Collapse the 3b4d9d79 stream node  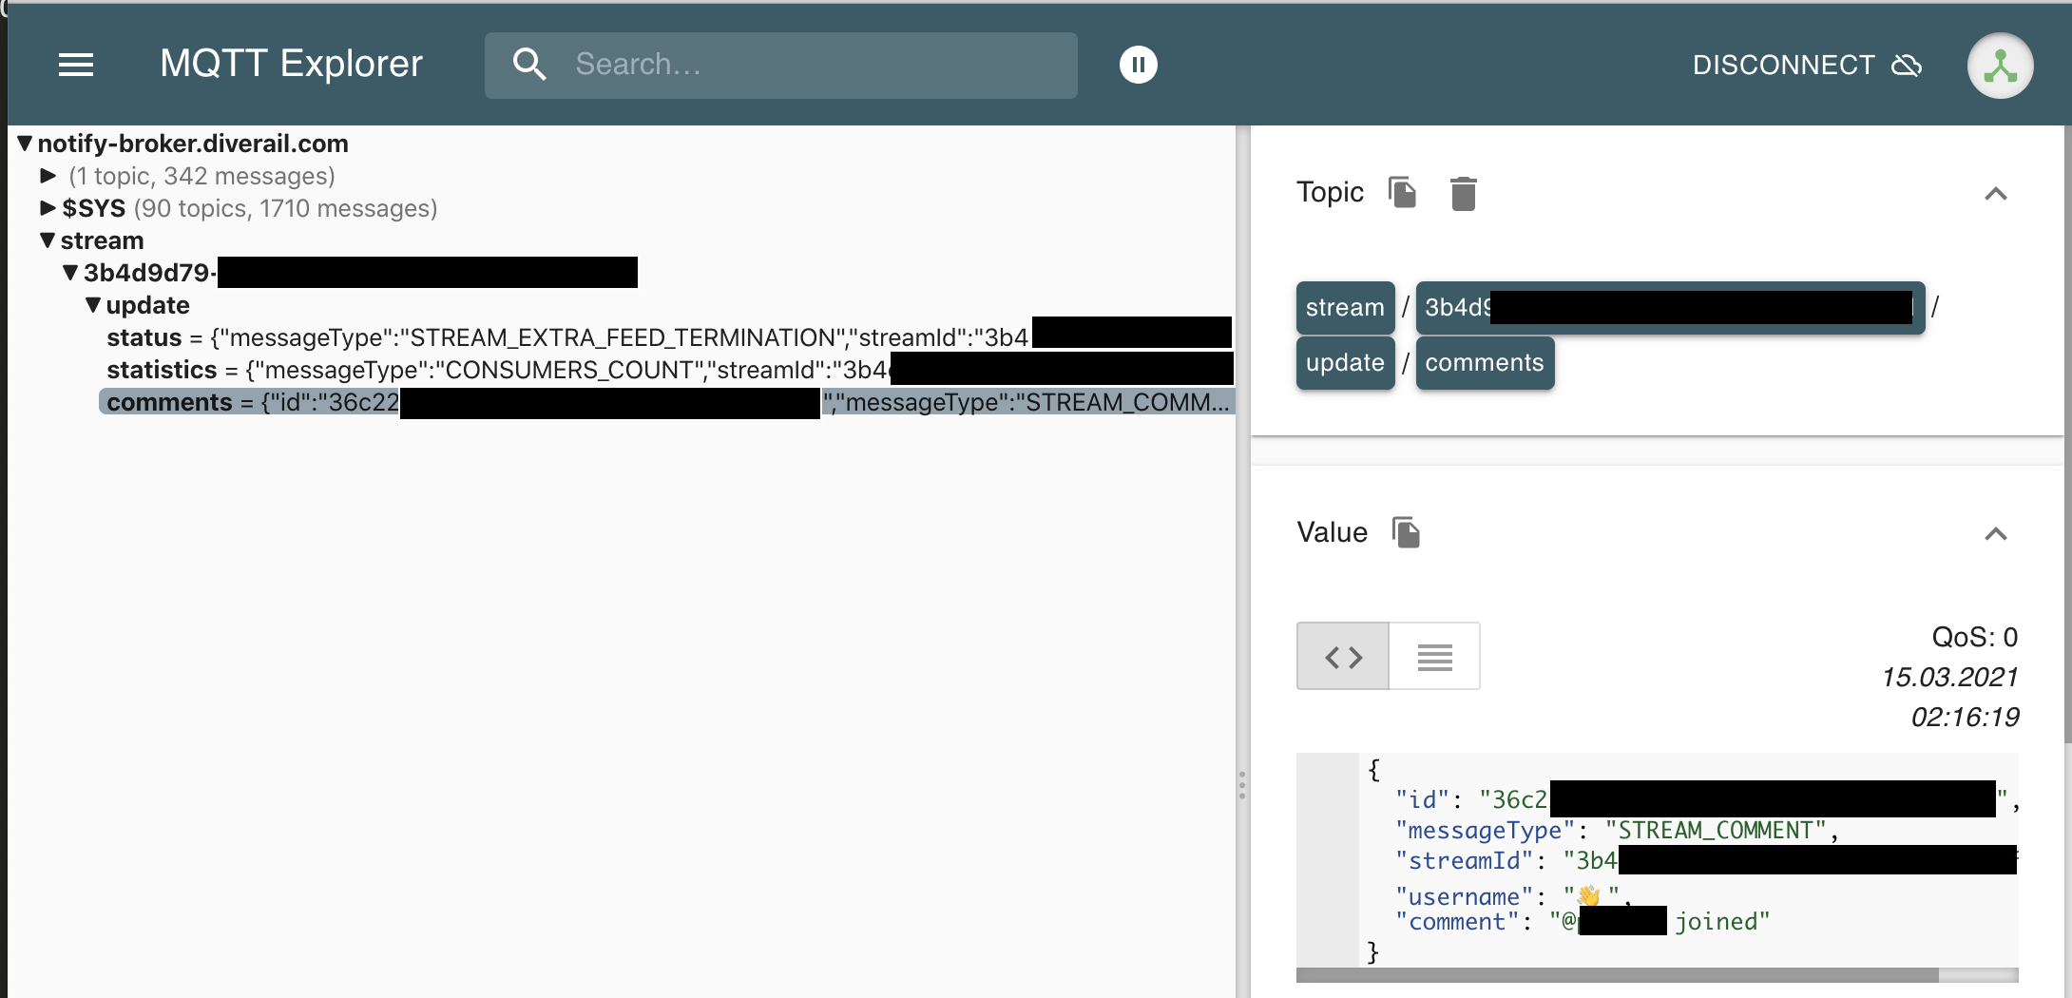coord(70,273)
